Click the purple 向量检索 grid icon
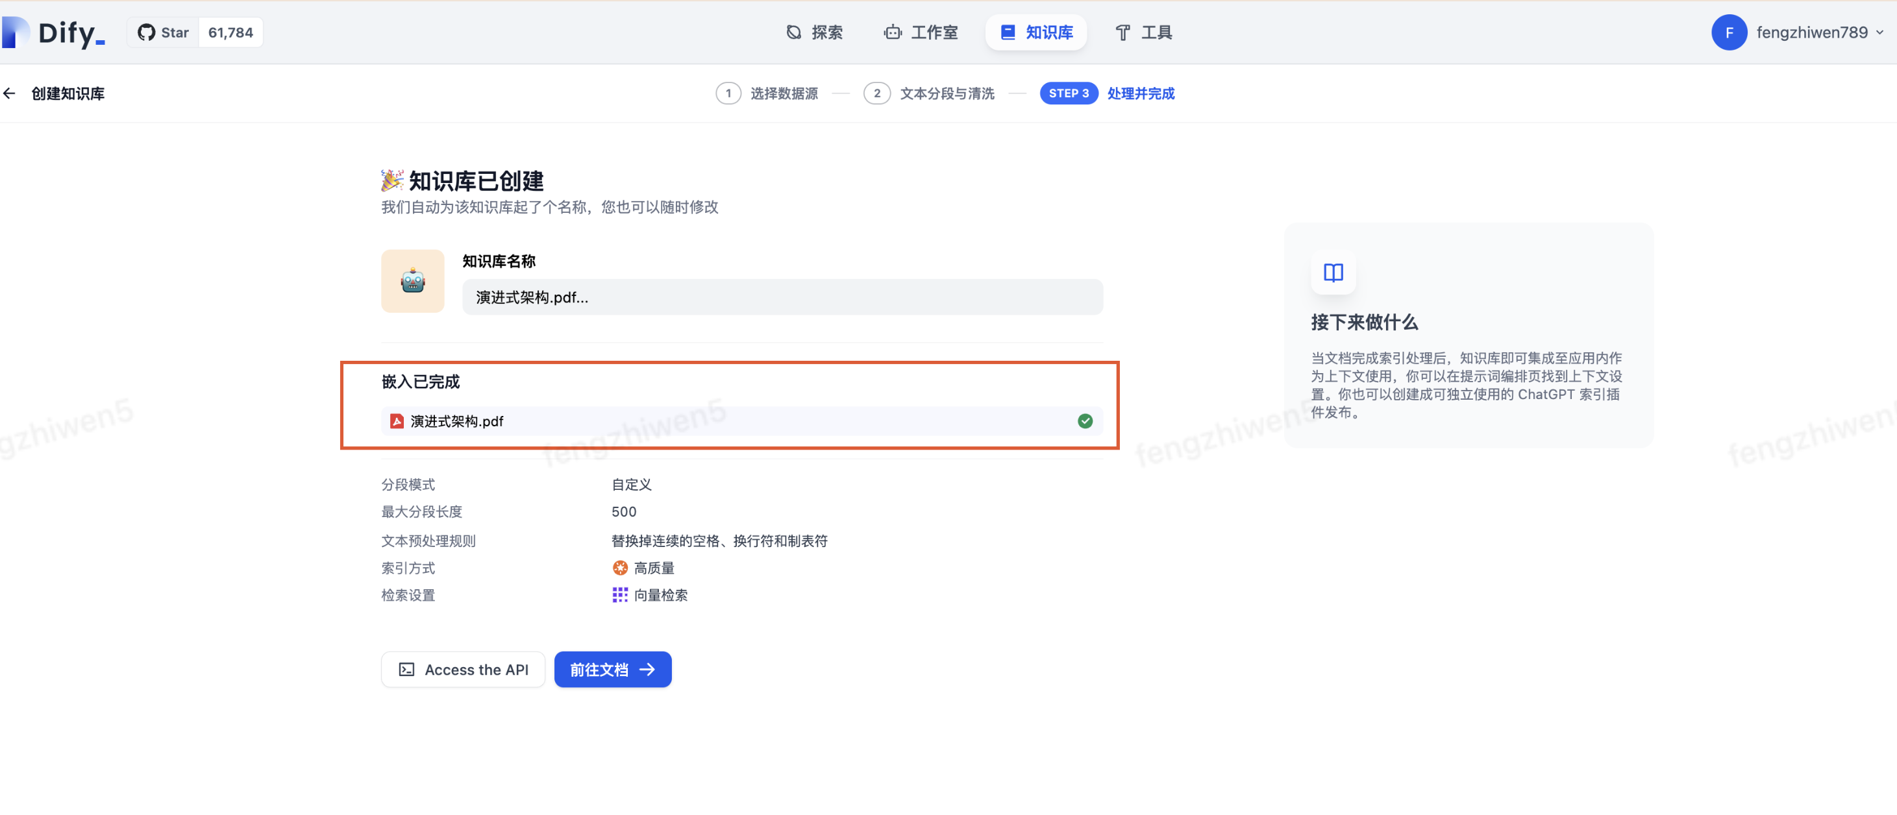The image size is (1897, 815). pyautogui.click(x=620, y=595)
